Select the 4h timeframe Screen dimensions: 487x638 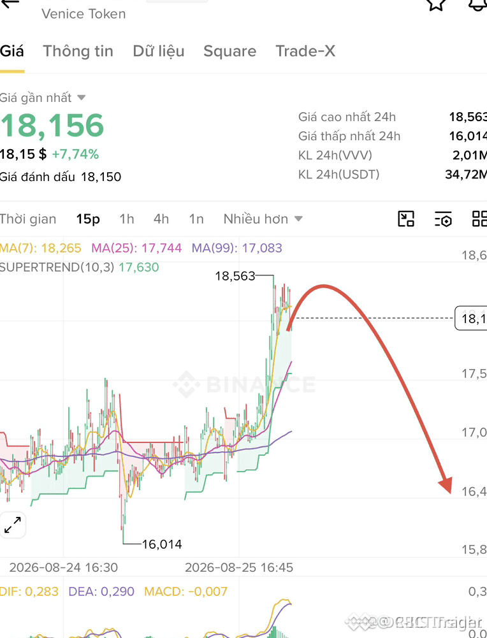[161, 219]
